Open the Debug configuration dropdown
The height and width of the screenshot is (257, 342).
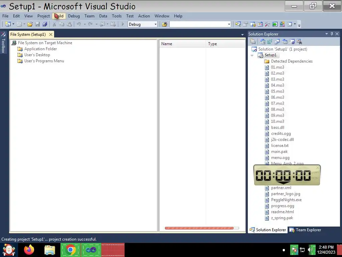click(156, 24)
